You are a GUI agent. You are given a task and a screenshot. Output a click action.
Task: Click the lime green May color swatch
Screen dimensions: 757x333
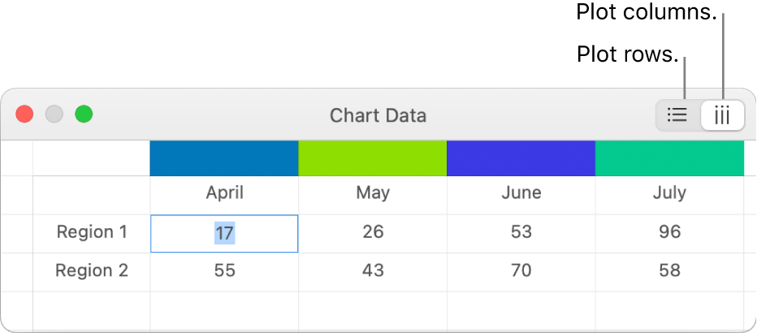pyautogui.click(x=373, y=158)
